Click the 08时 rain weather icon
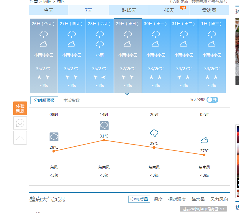This screenshot has height=213, width=239. tap(54, 137)
